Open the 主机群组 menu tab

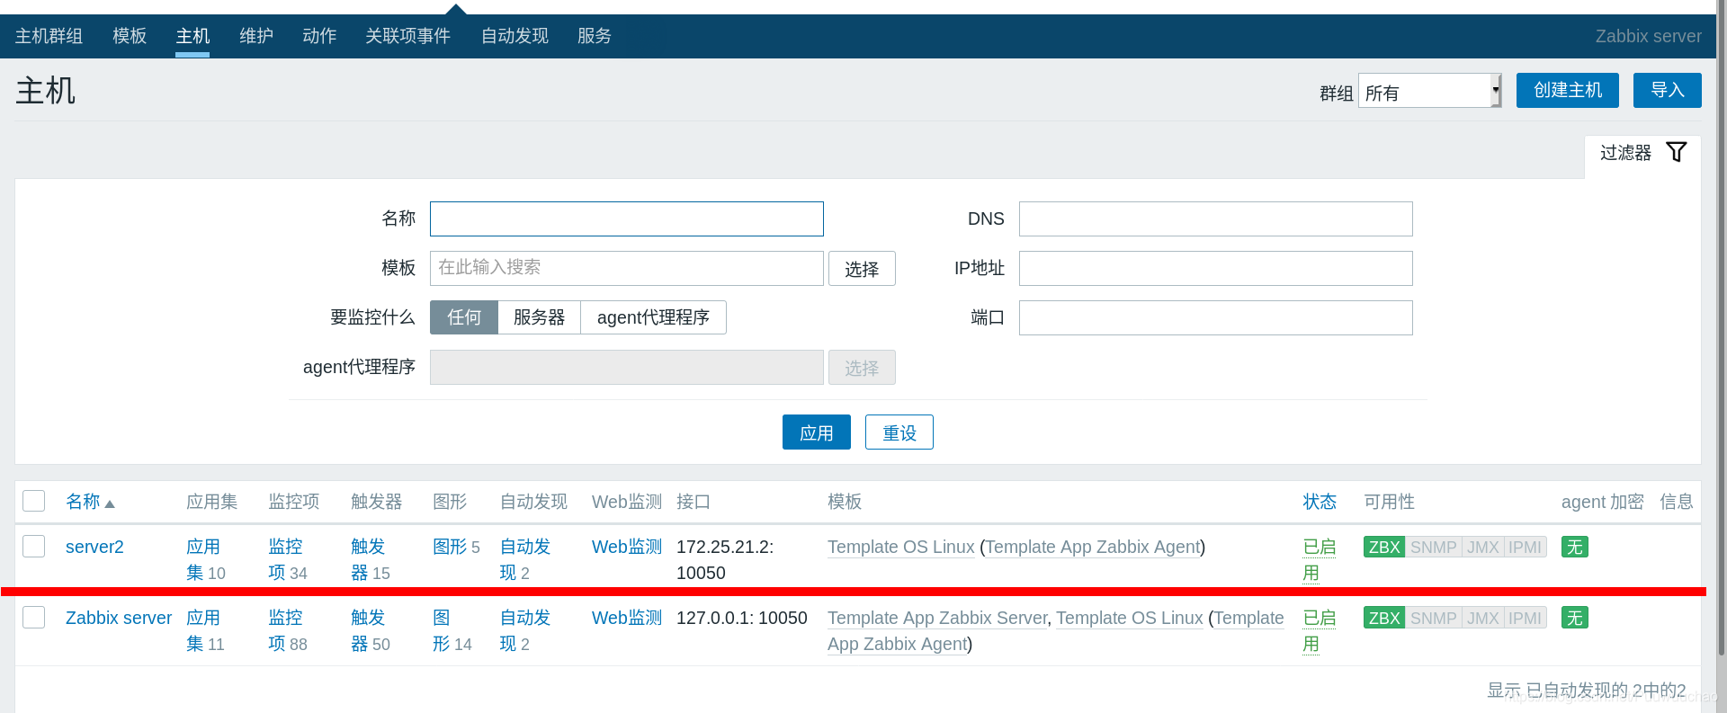click(49, 36)
